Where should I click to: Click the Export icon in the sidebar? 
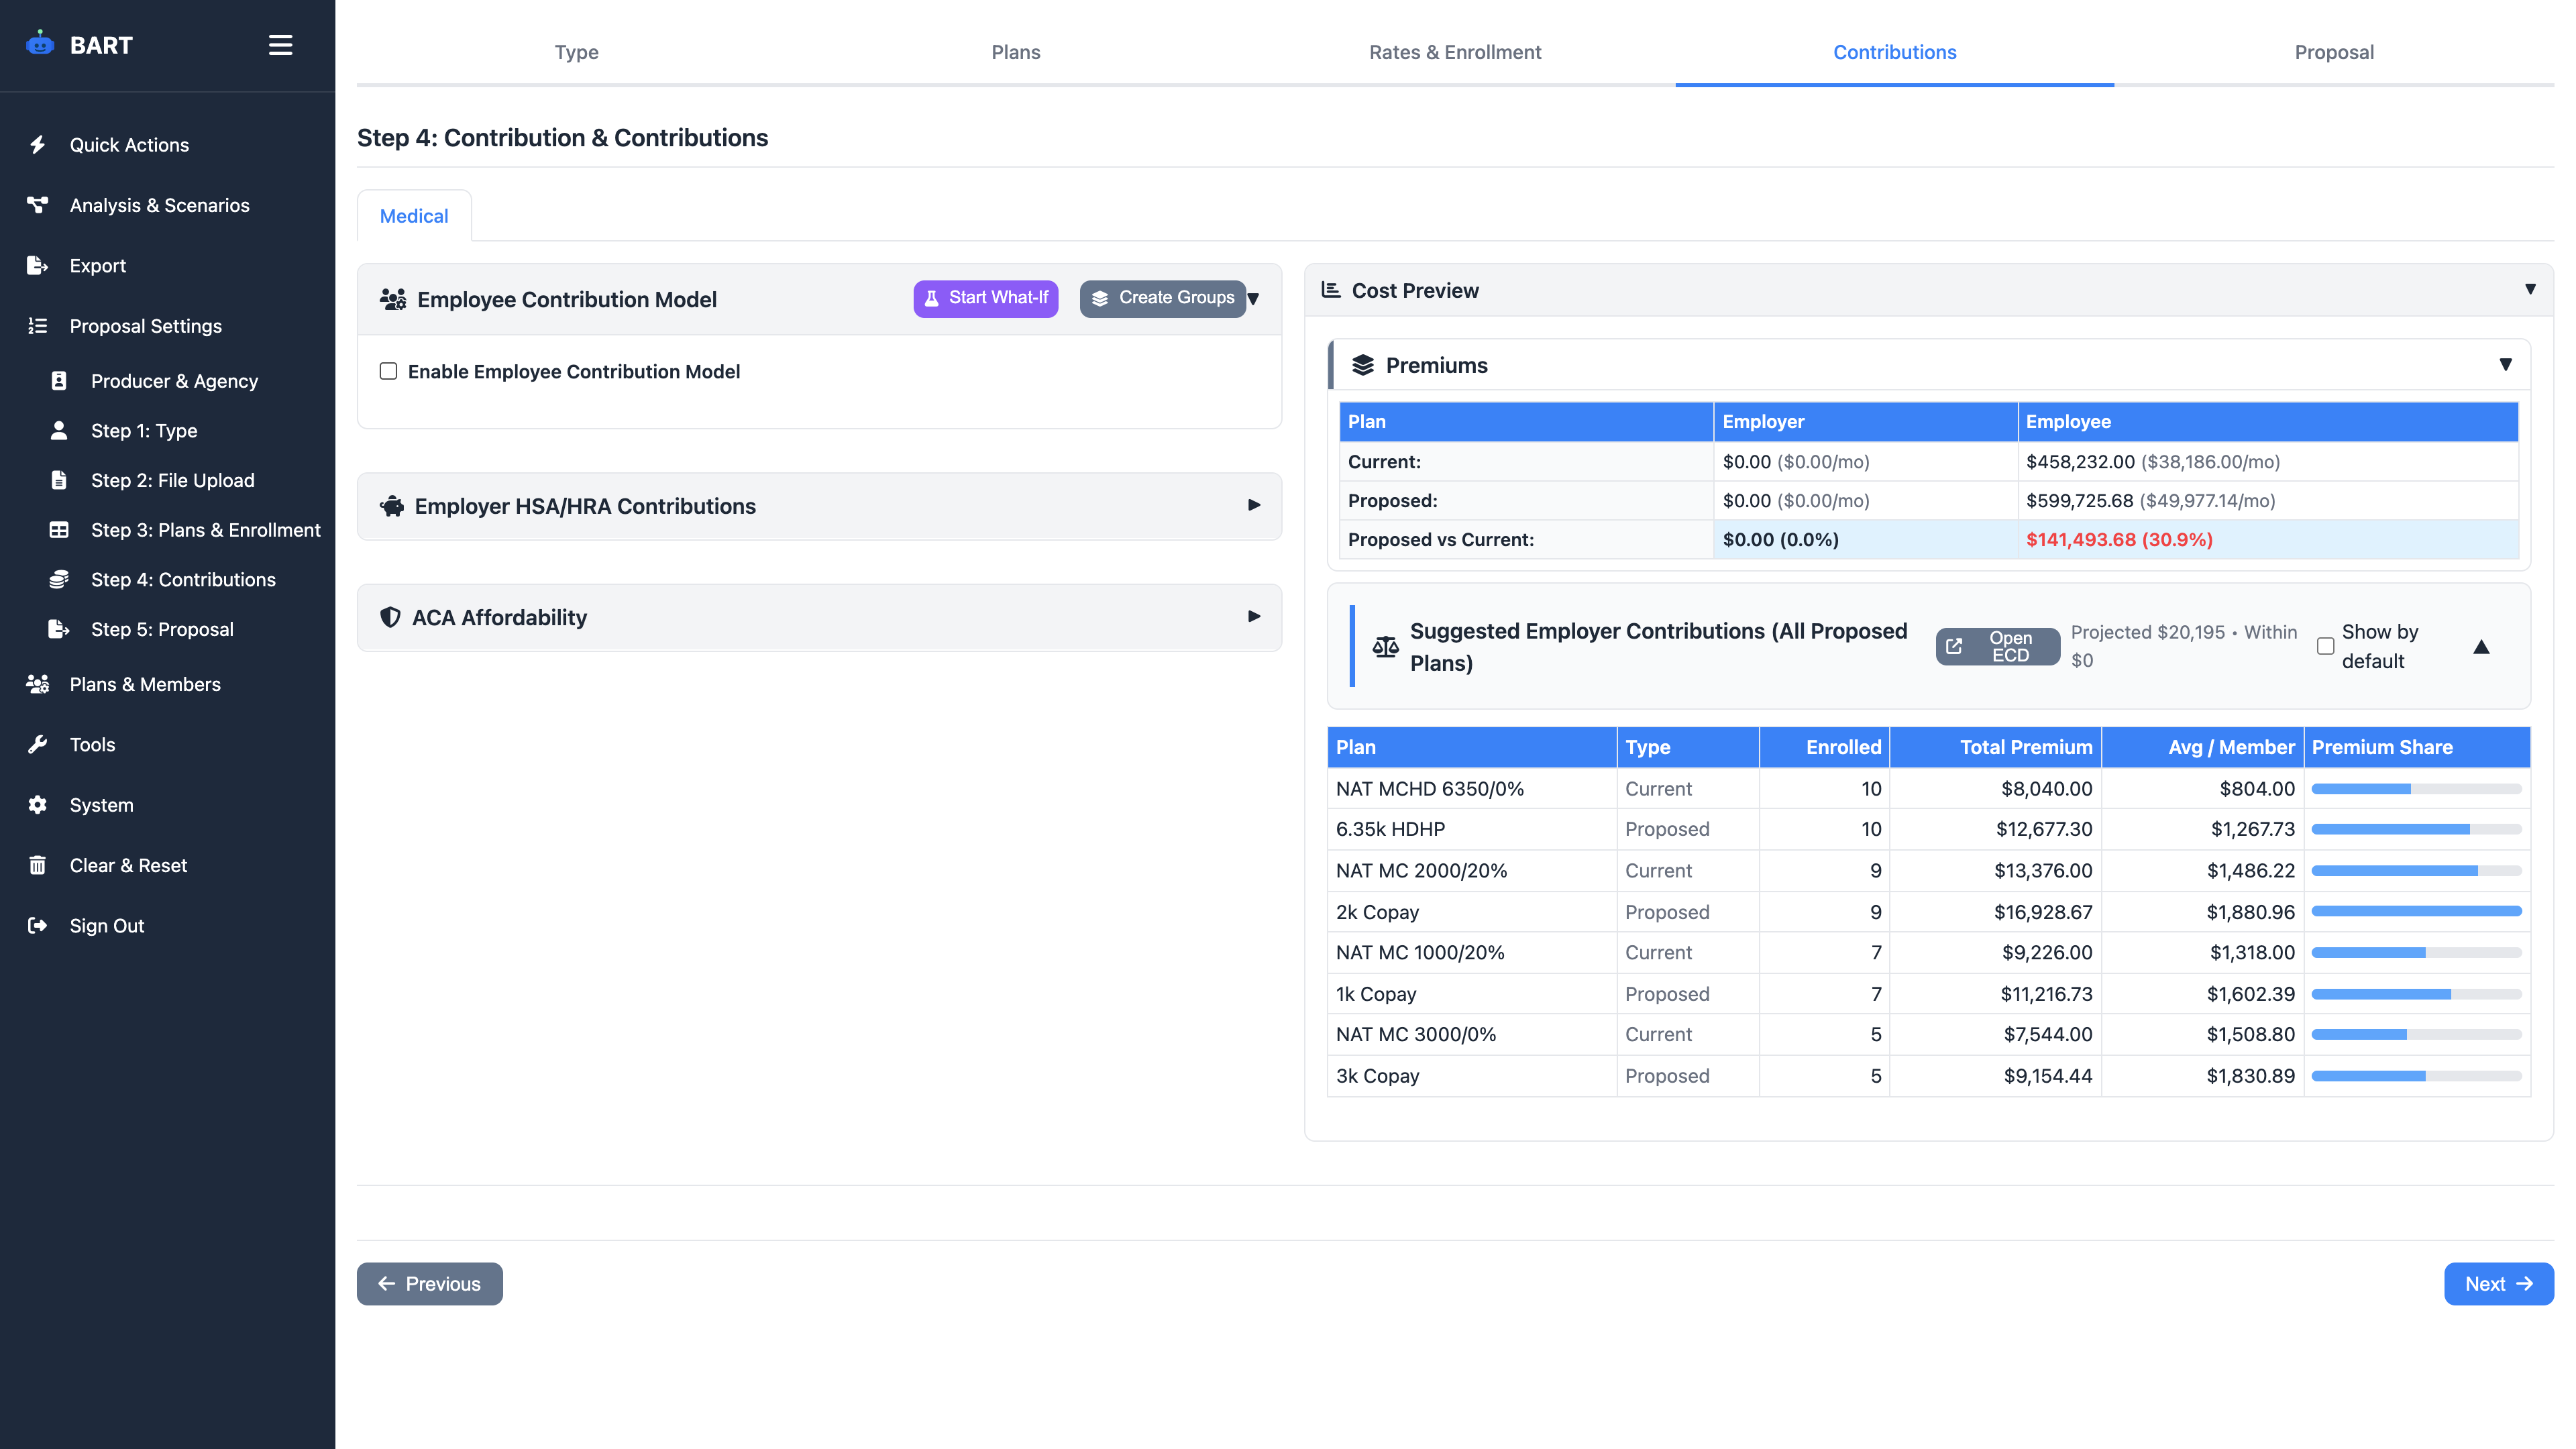click(x=37, y=265)
